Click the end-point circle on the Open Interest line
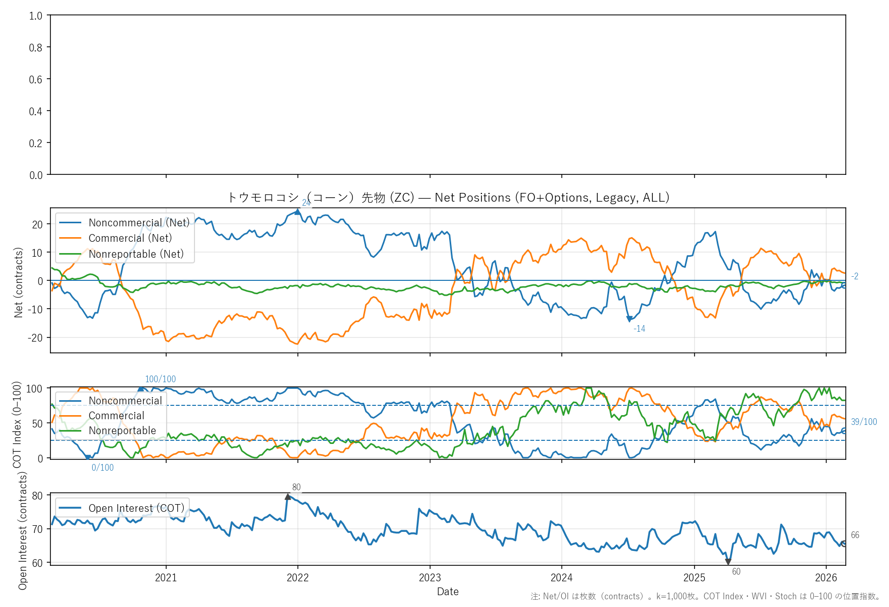The height and width of the screenshot is (607, 889). [x=844, y=544]
